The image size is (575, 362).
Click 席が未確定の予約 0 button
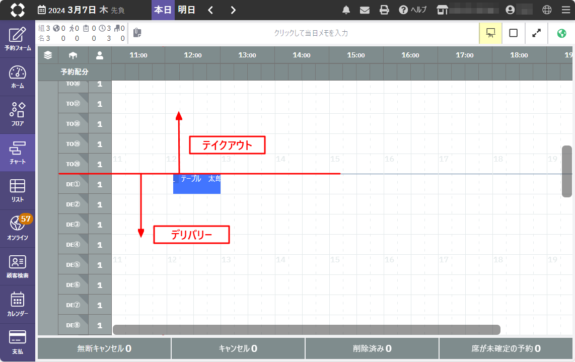(506, 348)
